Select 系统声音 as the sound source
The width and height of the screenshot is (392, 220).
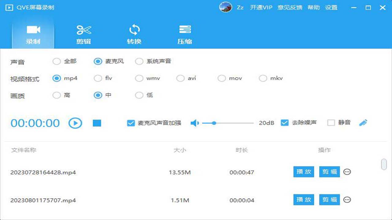139,61
